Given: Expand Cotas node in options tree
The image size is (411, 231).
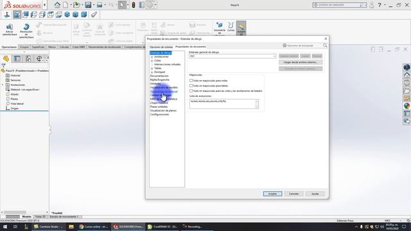Looking at the screenshot, I should (152, 60).
